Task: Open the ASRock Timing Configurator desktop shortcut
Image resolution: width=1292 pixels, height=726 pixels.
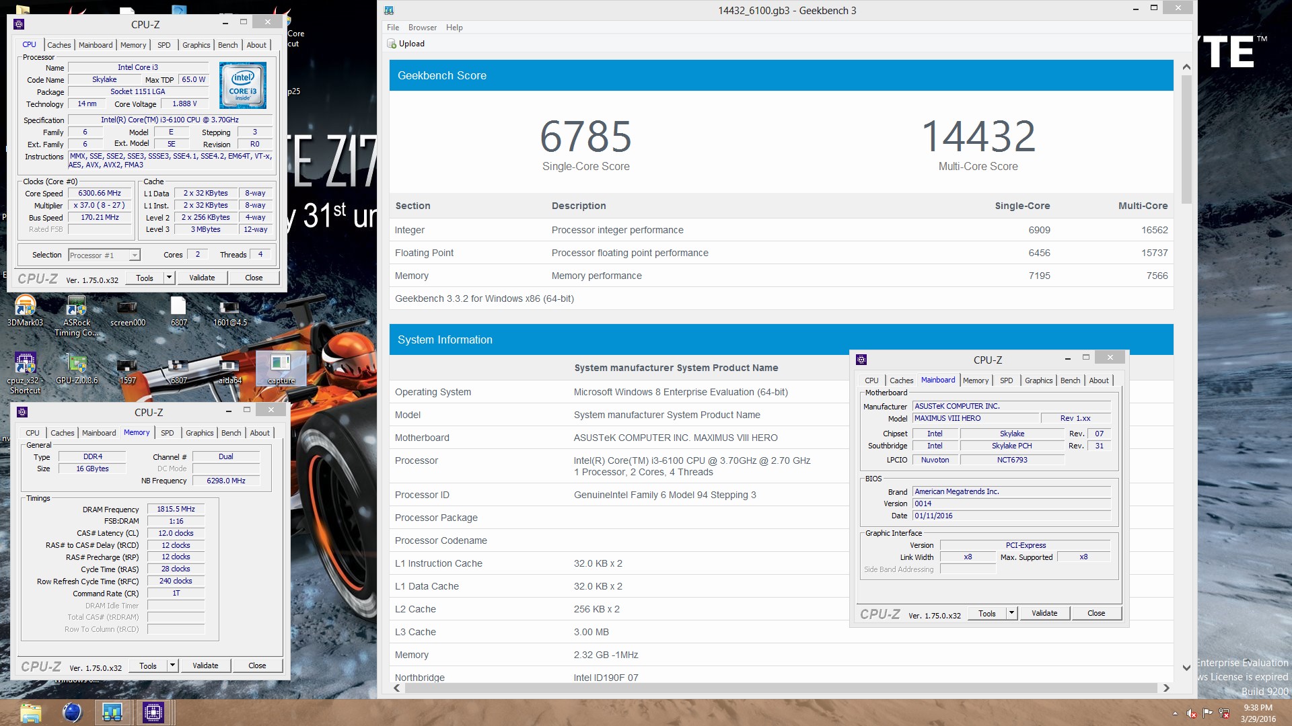Action: click(76, 316)
